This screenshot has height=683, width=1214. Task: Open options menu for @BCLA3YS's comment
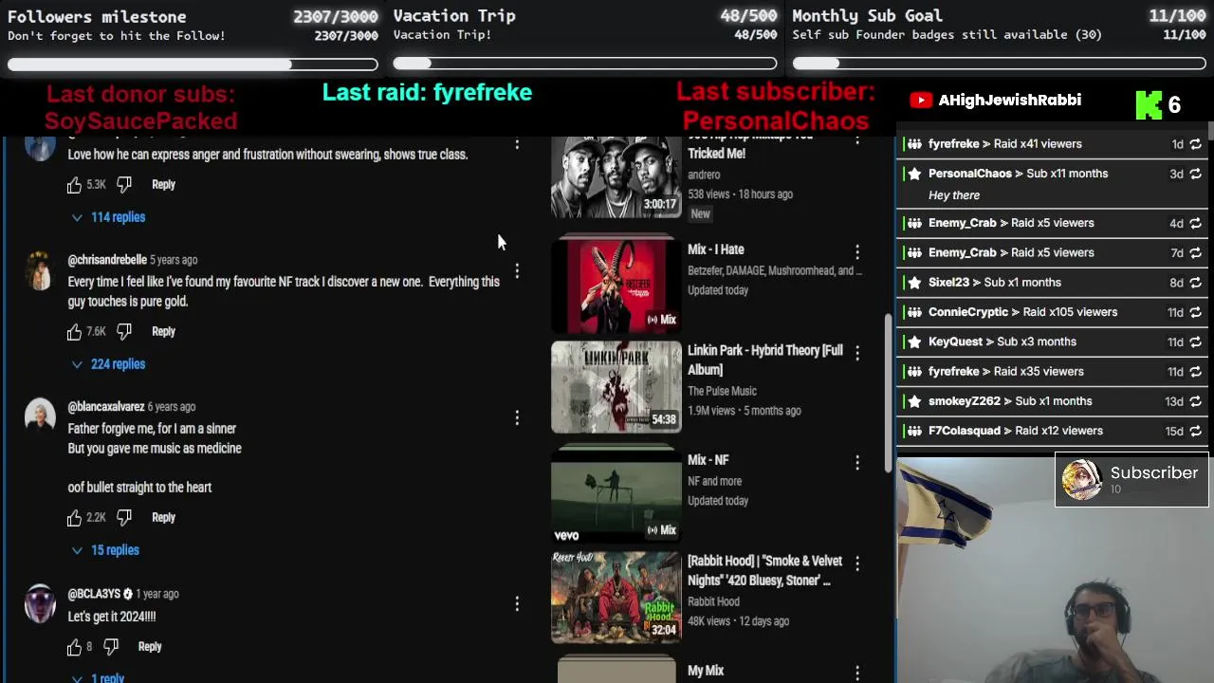click(x=517, y=604)
